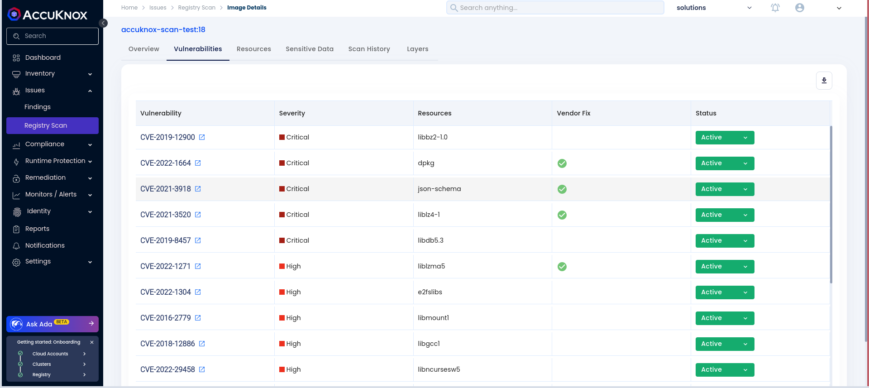Open external link icon for CVE-2018-12886
This screenshot has width=869, height=388.
[202, 344]
